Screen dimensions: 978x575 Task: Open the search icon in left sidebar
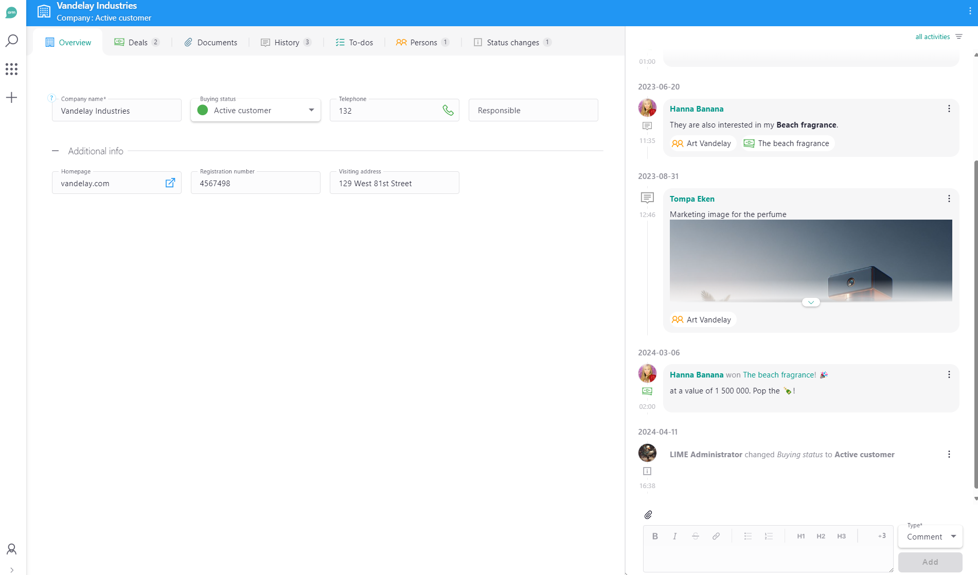tap(11, 41)
